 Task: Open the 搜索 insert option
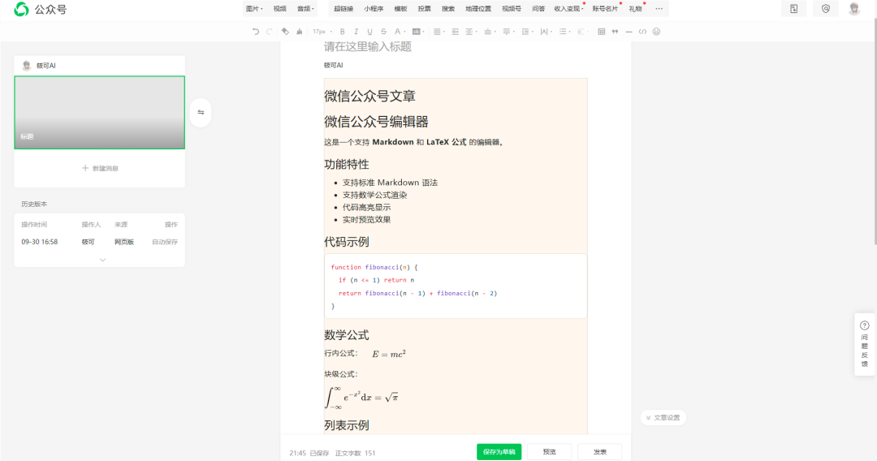448,8
